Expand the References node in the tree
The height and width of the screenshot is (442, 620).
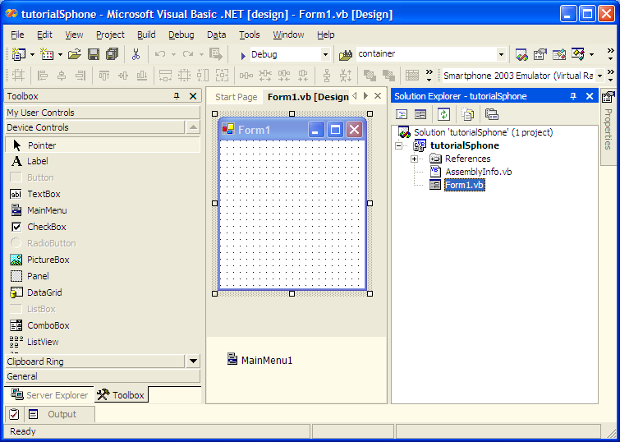click(414, 159)
